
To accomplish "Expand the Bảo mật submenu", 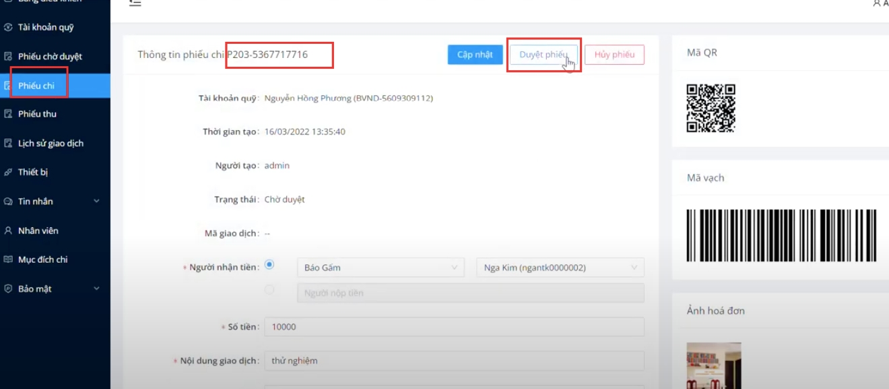I will tap(96, 289).
